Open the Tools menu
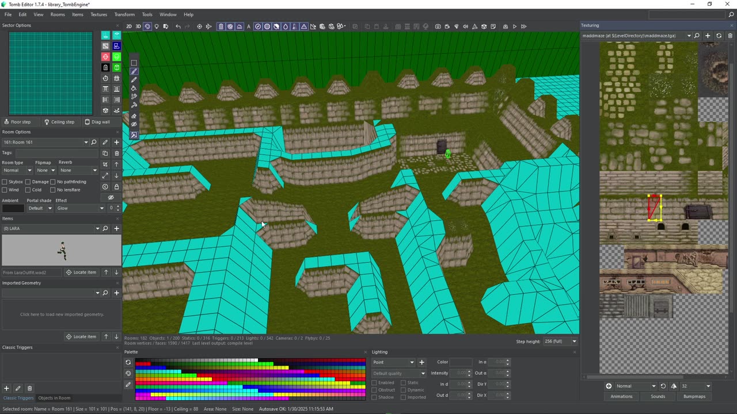This screenshot has height=414, width=737. [147, 14]
